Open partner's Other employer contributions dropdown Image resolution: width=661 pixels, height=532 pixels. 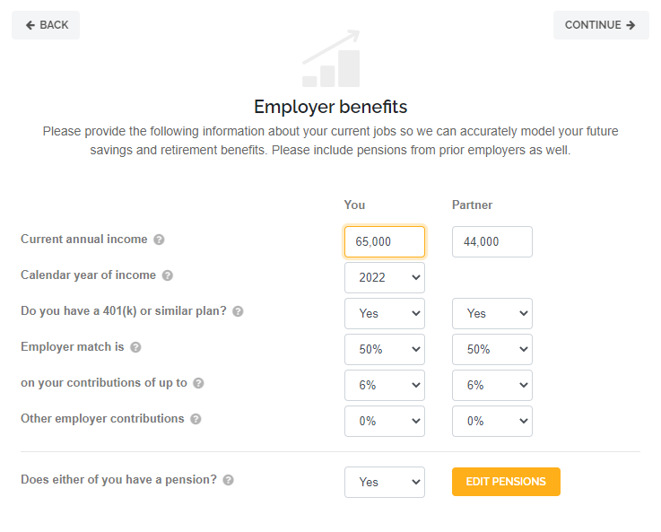pos(492,421)
